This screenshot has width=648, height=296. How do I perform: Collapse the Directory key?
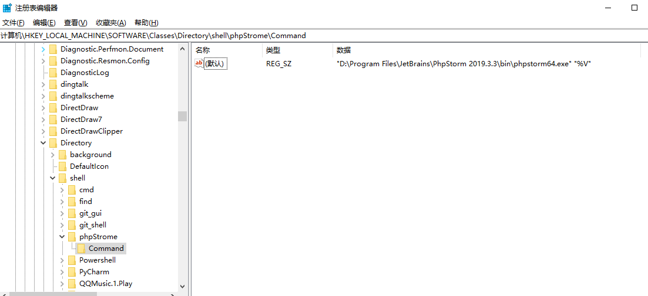[x=43, y=143]
